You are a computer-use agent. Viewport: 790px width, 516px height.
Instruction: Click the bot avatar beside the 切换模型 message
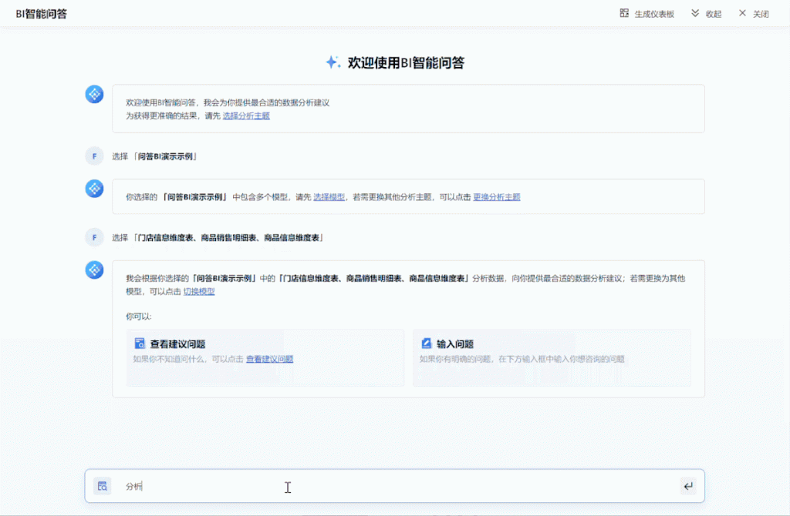pos(94,270)
